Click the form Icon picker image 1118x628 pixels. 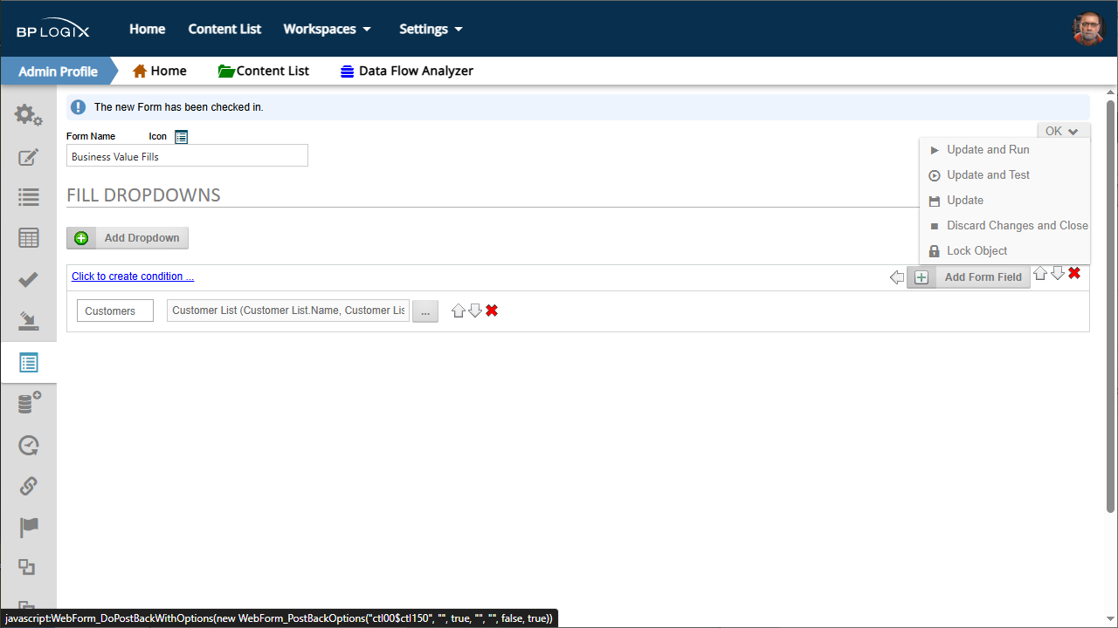(181, 136)
